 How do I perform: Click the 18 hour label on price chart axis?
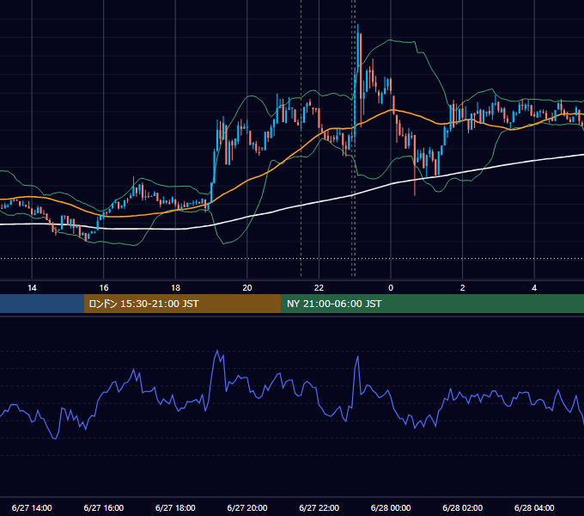175,288
